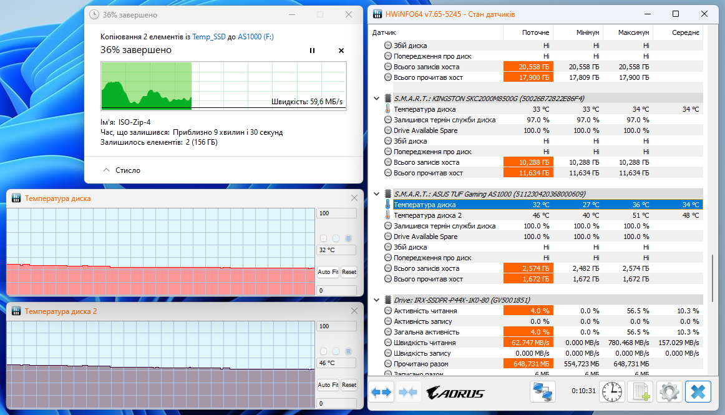The width and height of the screenshot is (725, 415).
Task: Toggle second checkbox in Температура диска graph
Action: [336, 238]
